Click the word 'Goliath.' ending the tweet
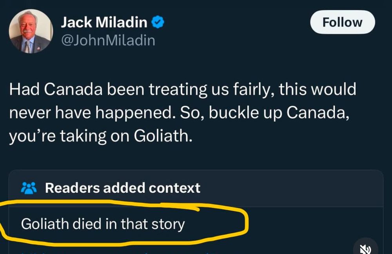392x254 pixels. click(x=163, y=136)
